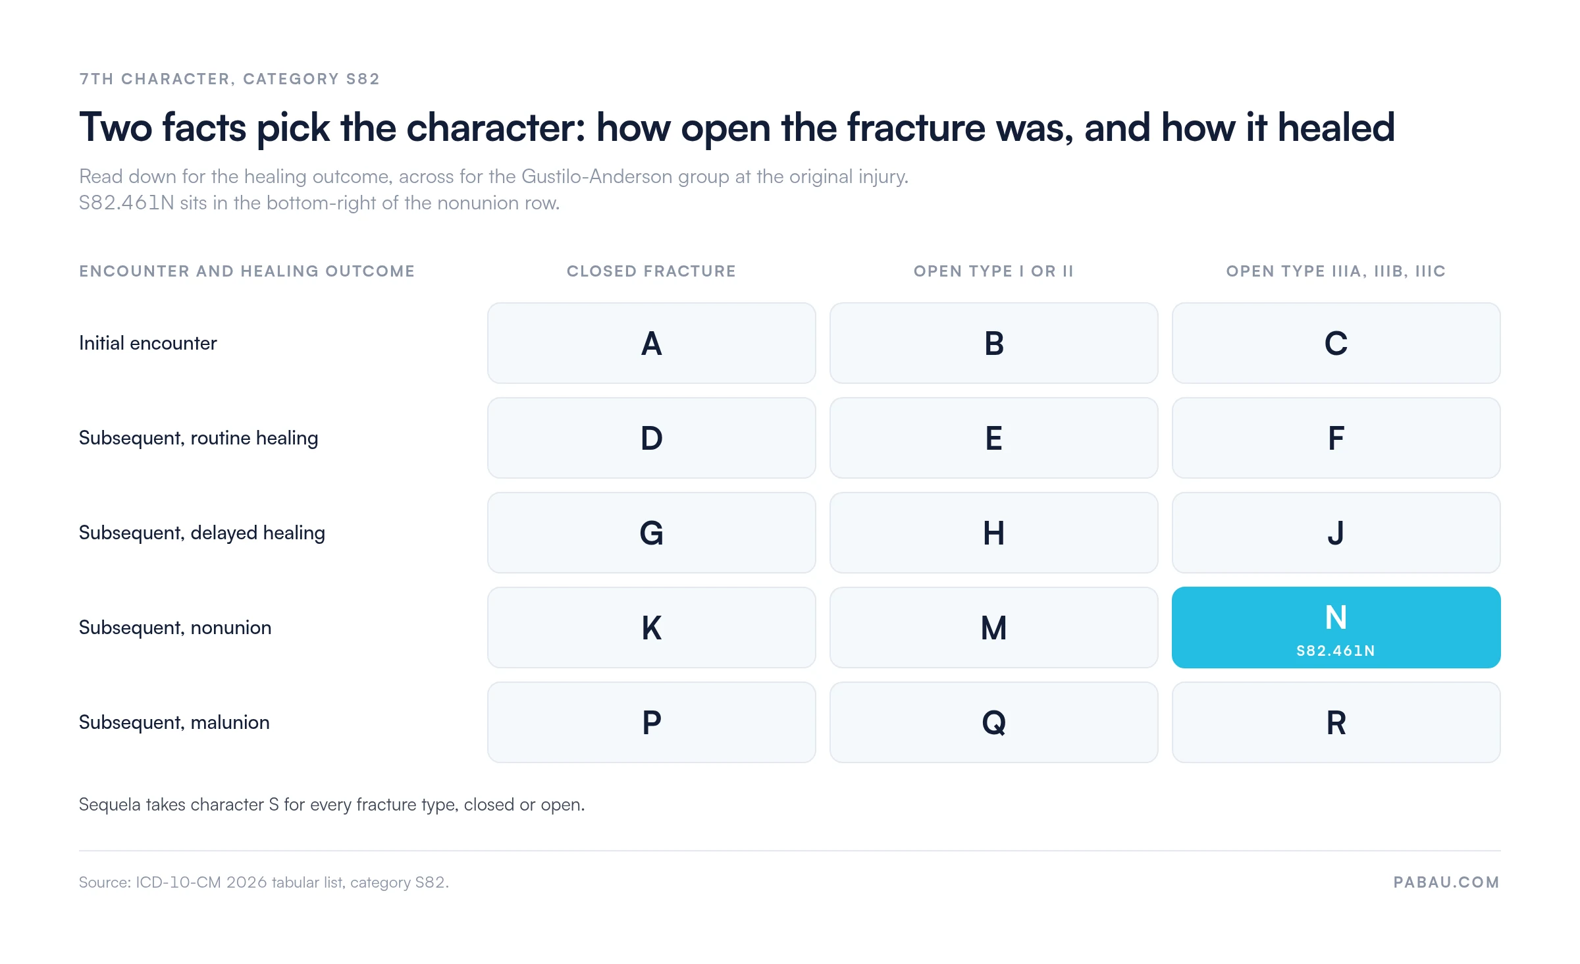
Task: Select the A character cell
Action: [651, 343]
